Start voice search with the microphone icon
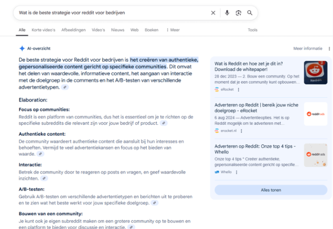 pyautogui.click(x=227, y=13)
